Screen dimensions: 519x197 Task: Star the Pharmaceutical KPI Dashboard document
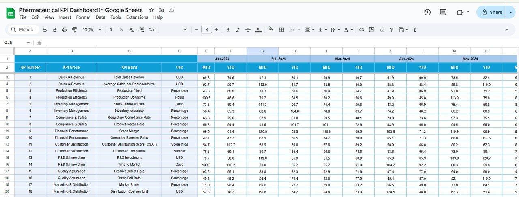pos(151,10)
